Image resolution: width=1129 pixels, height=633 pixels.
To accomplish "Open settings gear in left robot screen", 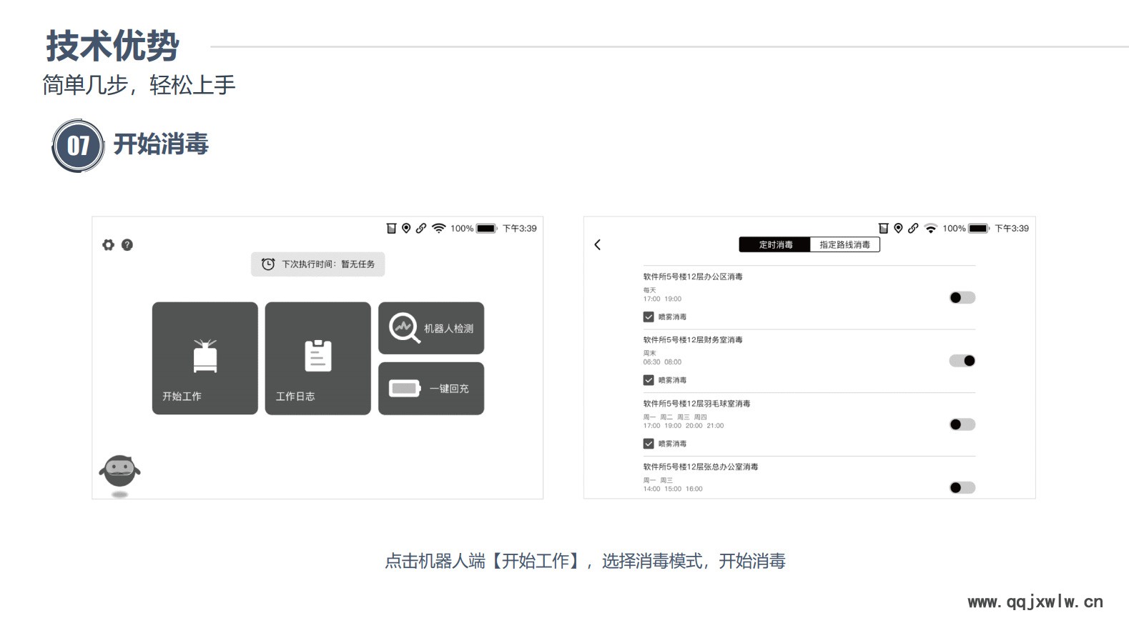I will click(108, 245).
